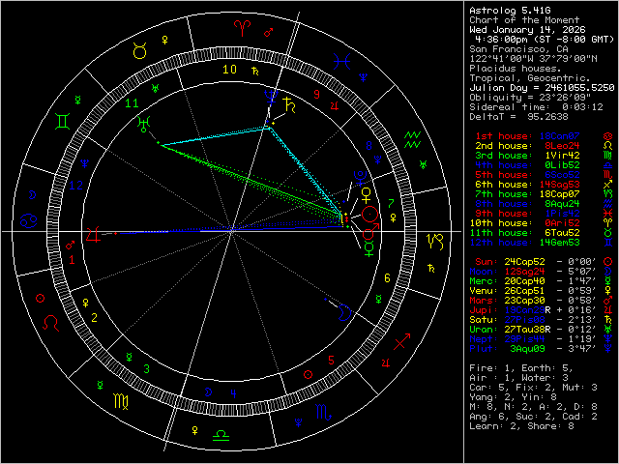Screen dimensions: 619x464
Task: Click the Cancer symbol in the 1st house row
Action: pos(608,136)
